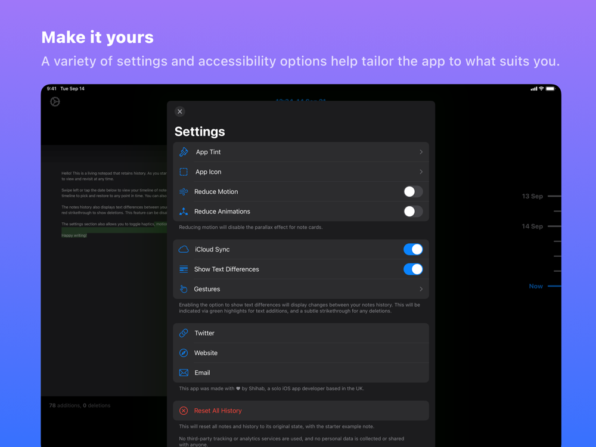The height and width of the screenshot is (447, 596).
Task: Select the Website row label
Action: (x=206, y=353)
